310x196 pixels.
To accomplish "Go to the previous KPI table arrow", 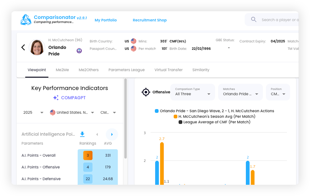I will [x=97, y=135].
